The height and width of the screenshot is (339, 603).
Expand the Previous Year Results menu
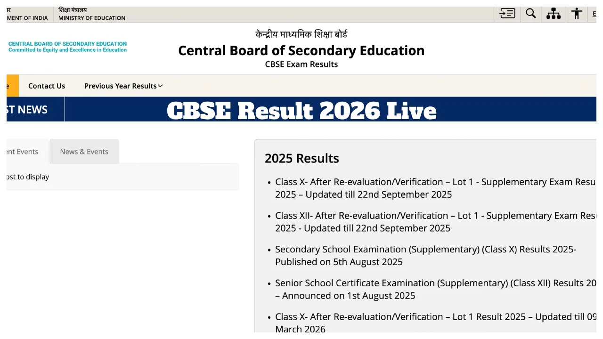point(120,86)
